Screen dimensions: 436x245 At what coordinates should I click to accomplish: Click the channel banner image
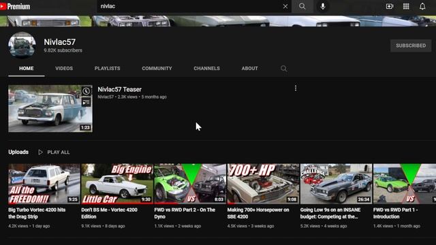point(218,21)
